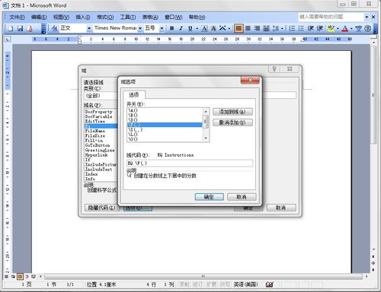Click the Permission icon beside Save

[x=30, y=28]
